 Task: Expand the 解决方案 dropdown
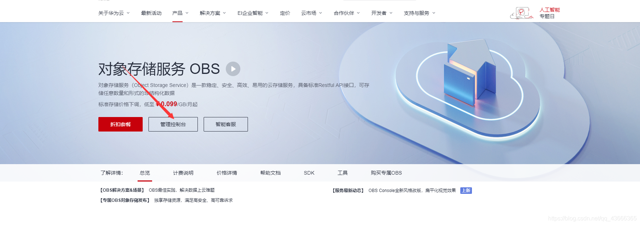click(213, 13)
